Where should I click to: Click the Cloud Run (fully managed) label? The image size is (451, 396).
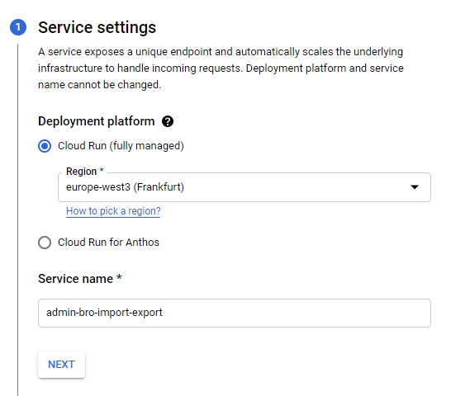121,146
